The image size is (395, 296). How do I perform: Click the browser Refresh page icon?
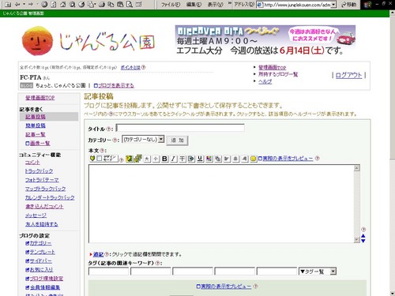click(x=54, y=5)
